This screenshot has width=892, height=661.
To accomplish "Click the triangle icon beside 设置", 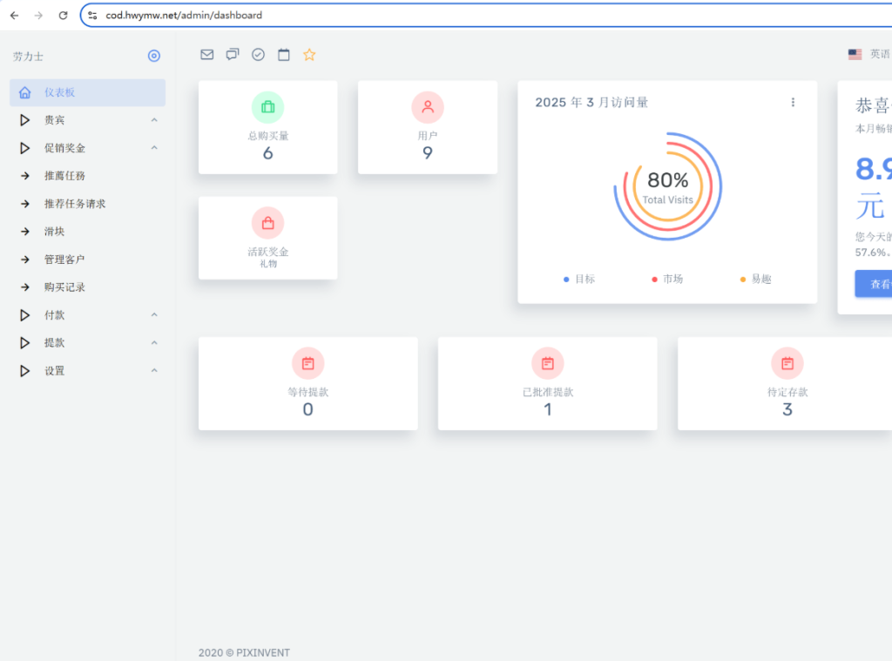I will 24,371.
